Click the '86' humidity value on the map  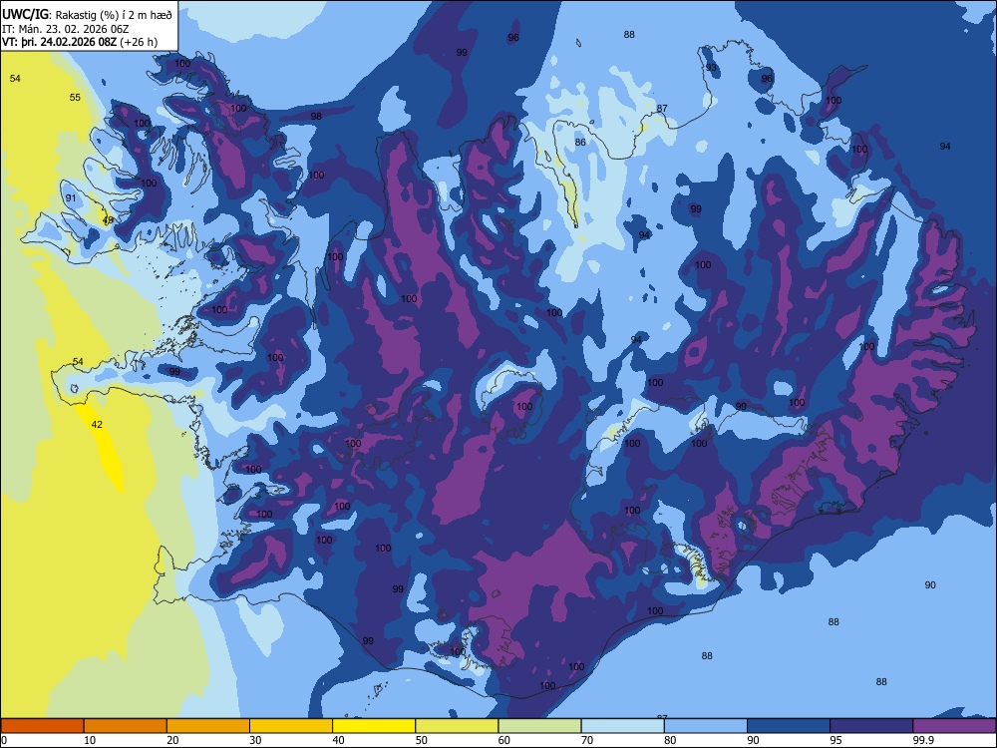coord(580,143)
